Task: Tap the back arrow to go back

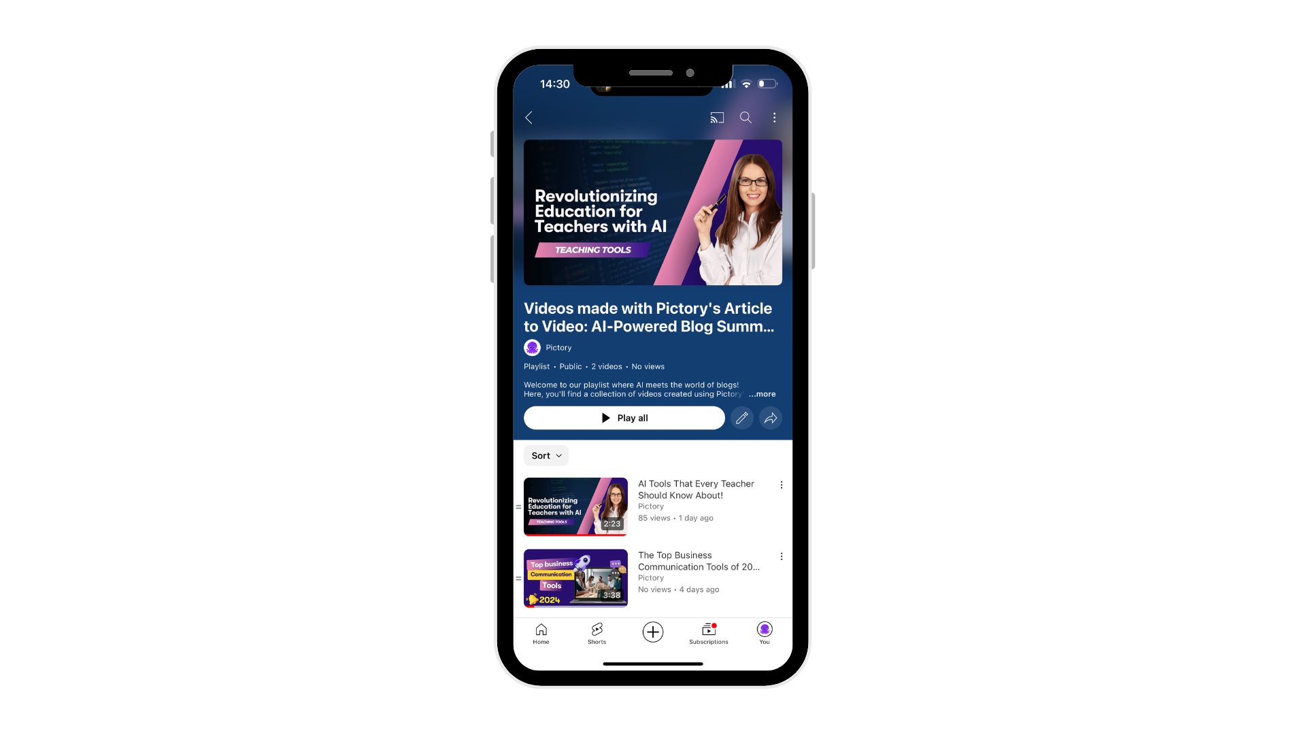Action: coord(529,116)
